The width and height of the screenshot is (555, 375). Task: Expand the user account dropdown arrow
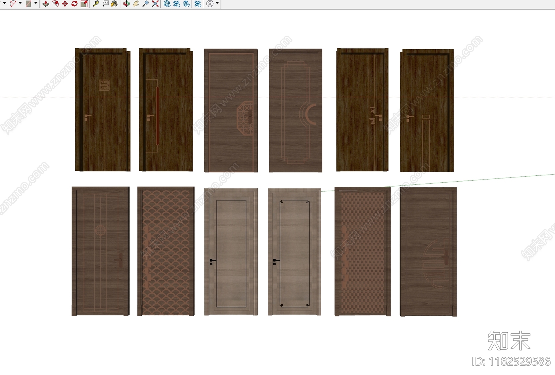[x=217, y=3]
